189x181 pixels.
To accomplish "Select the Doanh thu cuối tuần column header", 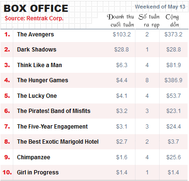I will click(120, 21).
